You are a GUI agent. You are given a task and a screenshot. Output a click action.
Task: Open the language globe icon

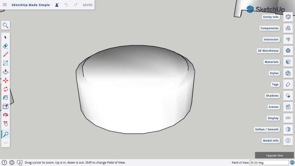[x=12, y=163]
